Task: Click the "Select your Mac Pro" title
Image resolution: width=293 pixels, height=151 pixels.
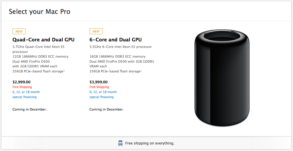Action: [39, 12]
